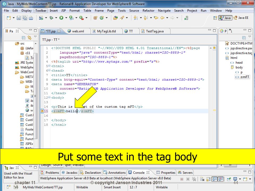Click the Debug bug icon
The width and height of the screenshot is (255, 191).
(51, 18)
